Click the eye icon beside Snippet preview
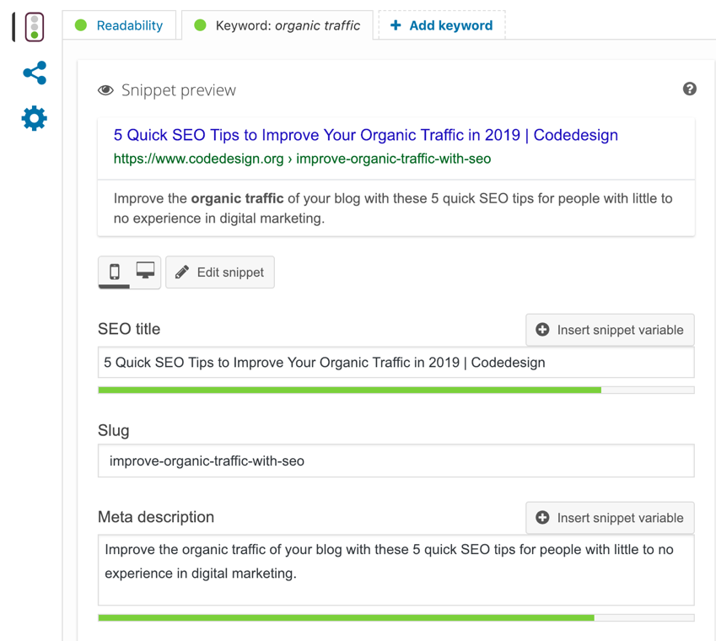The height and width of the screenshot is (641, 716). 105,89
